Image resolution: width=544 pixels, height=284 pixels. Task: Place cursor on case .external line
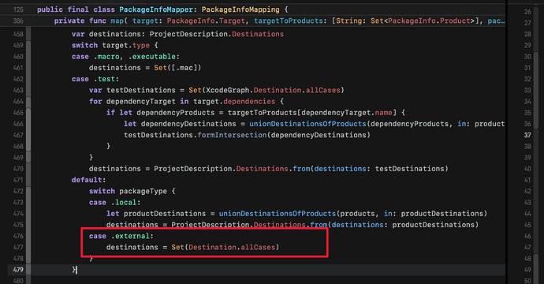click(121, 236)
